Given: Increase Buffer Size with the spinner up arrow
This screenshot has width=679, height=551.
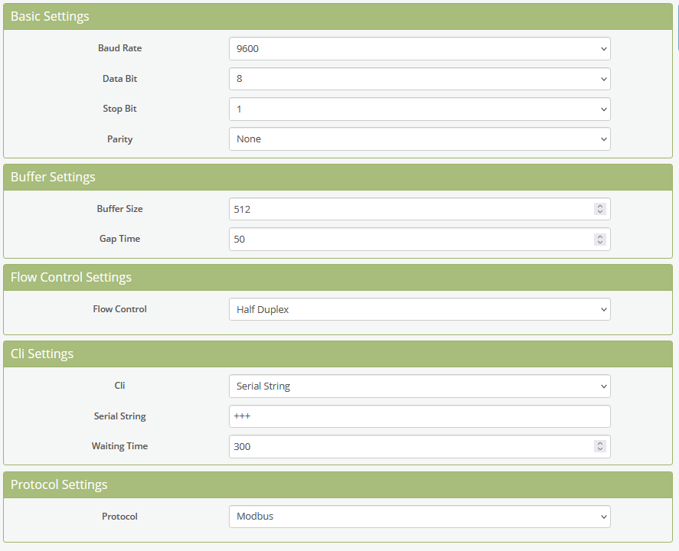Looking at the screenshot, I should point(600,206).
